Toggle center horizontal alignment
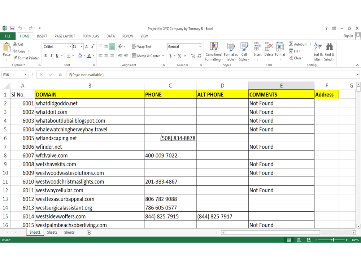 click(x=106, y=56)
